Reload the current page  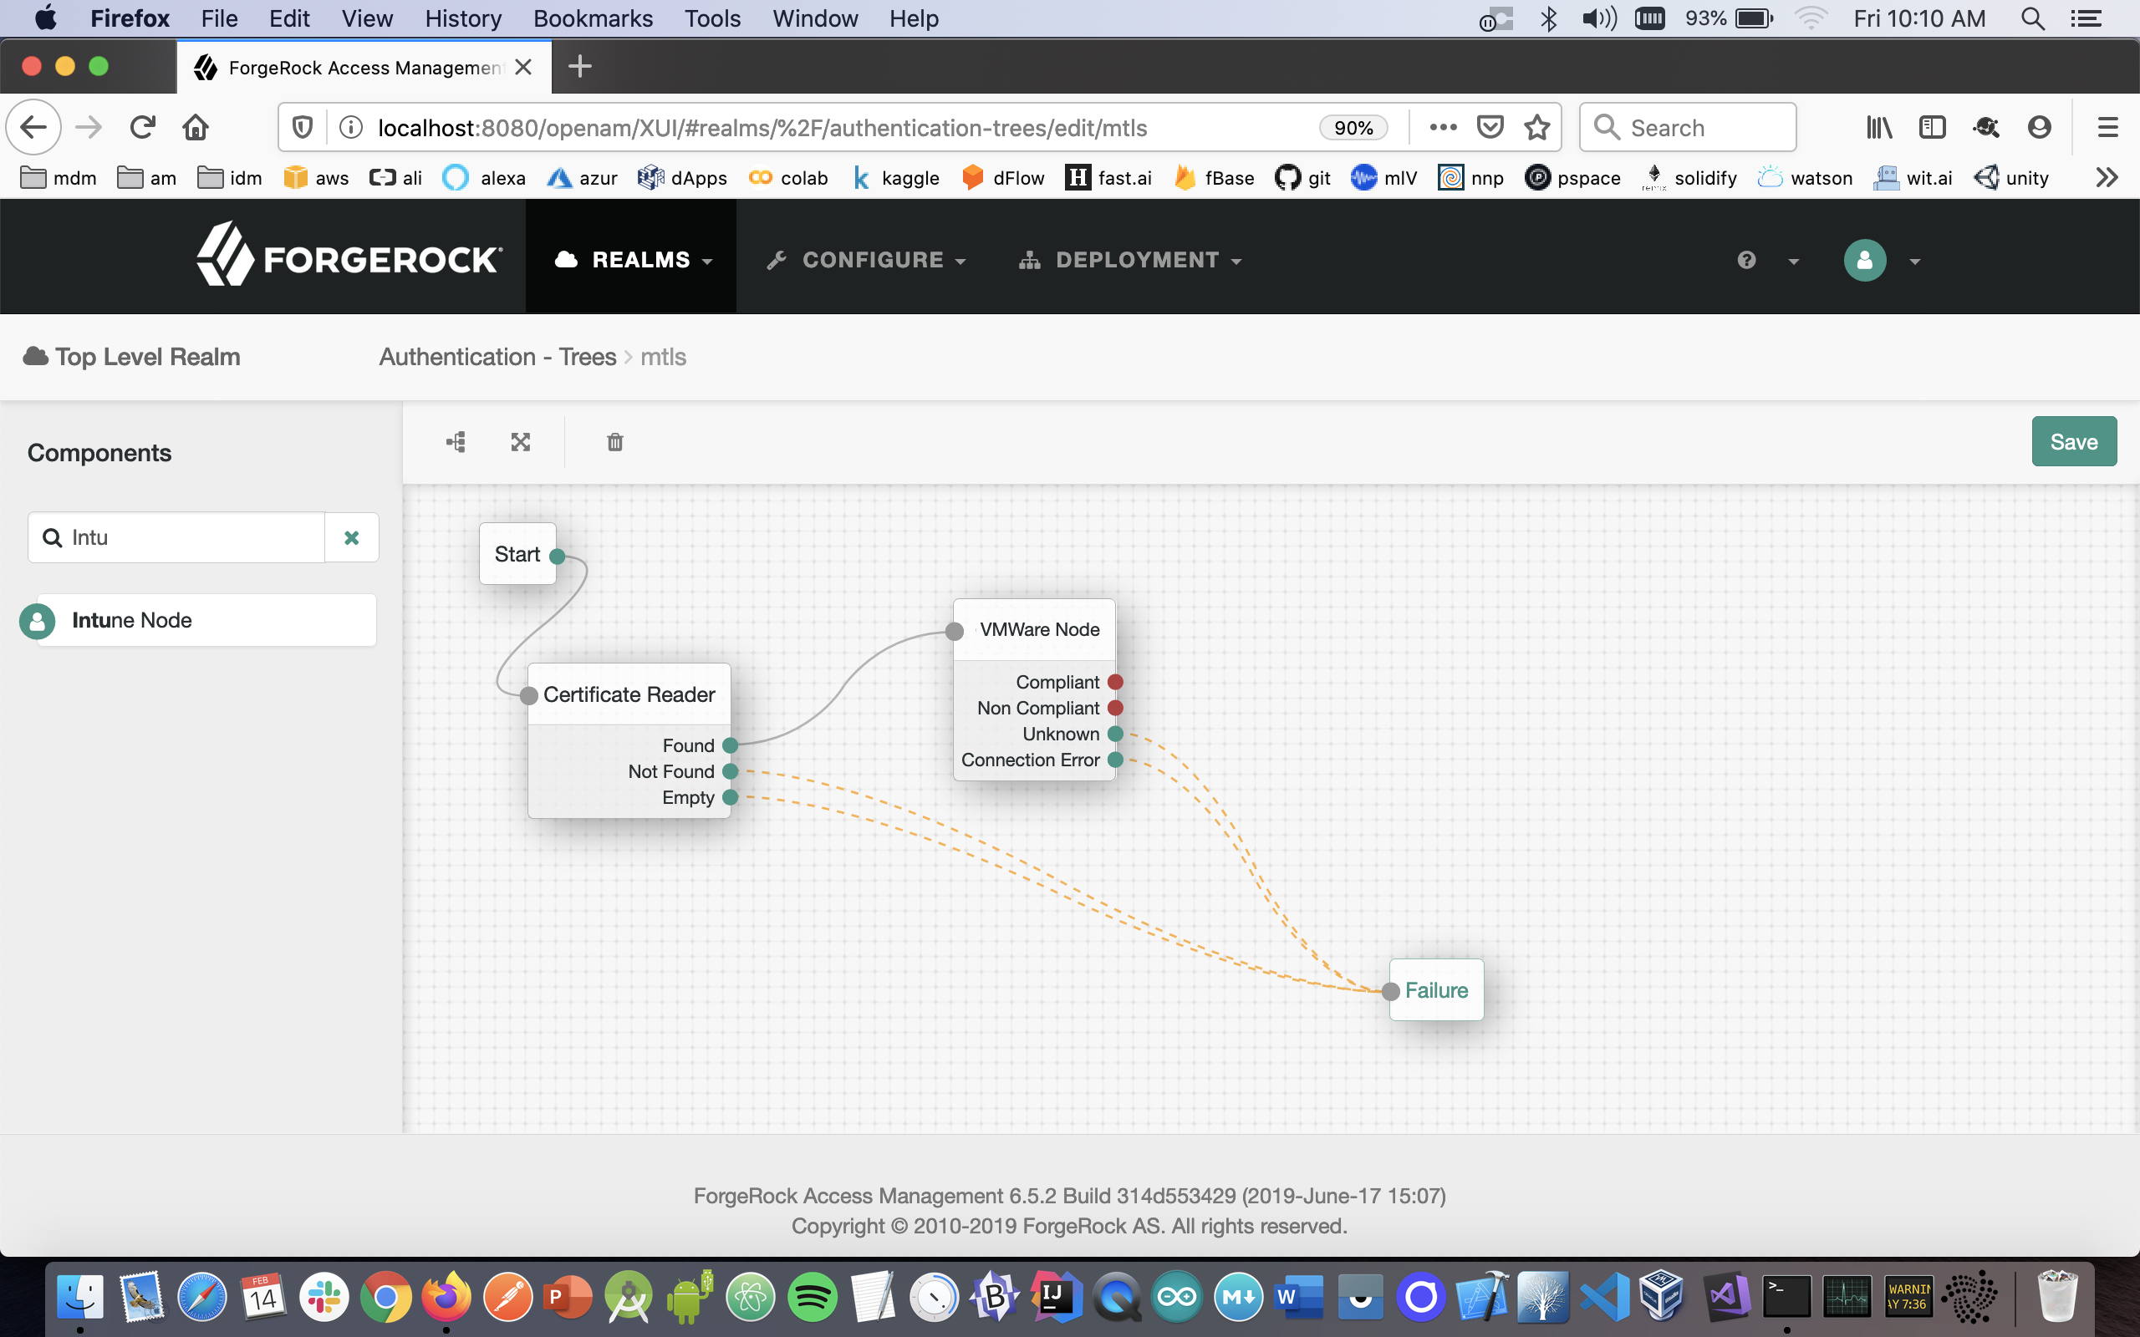click(x=142, y=128)
